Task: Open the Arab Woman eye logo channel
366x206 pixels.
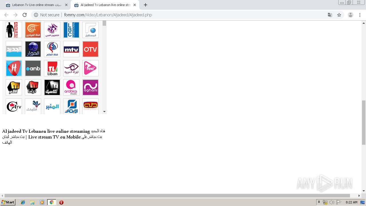Action: (71, 68)
